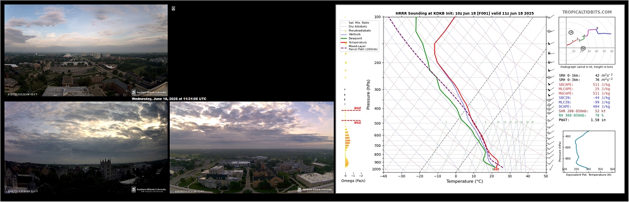Click the HRRR Sounding at KDKB title

click(465, 13)
